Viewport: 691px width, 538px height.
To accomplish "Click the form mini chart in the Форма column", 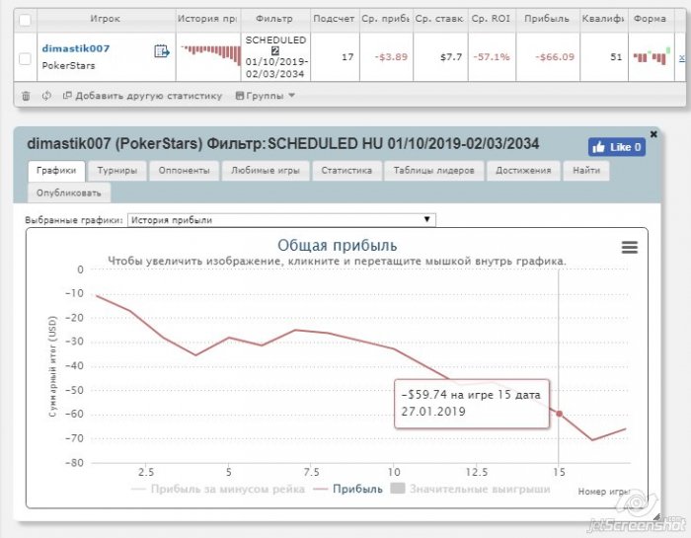I will click(x=652, y=56).
